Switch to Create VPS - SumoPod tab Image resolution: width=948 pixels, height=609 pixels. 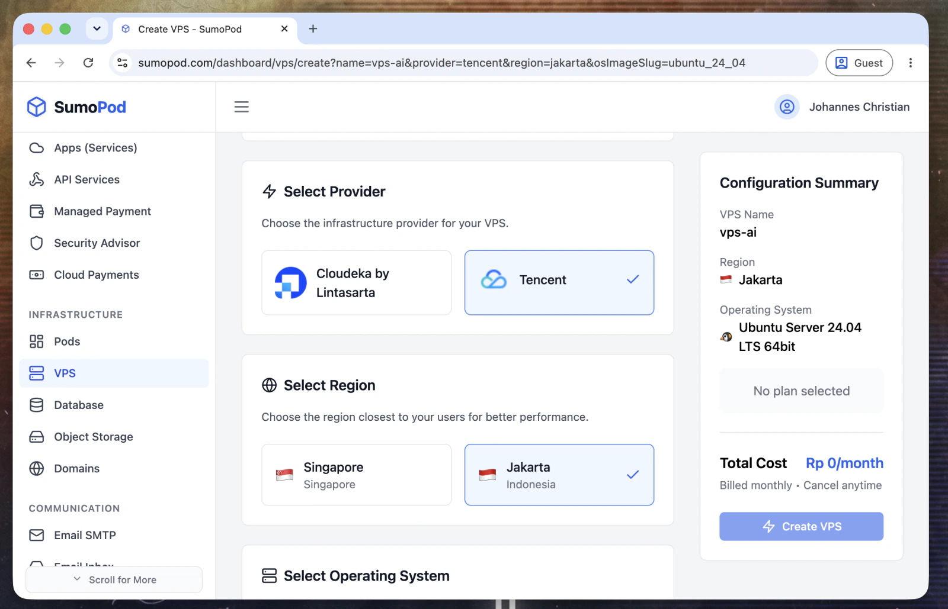click(204, 29)
